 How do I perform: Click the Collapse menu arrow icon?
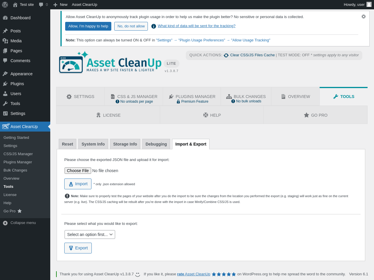5,223
